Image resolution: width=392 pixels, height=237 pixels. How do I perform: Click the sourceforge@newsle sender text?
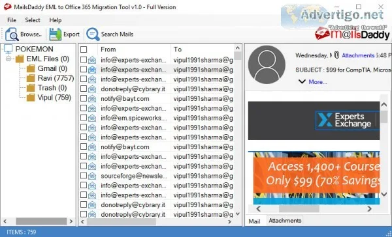pos(134,176)
